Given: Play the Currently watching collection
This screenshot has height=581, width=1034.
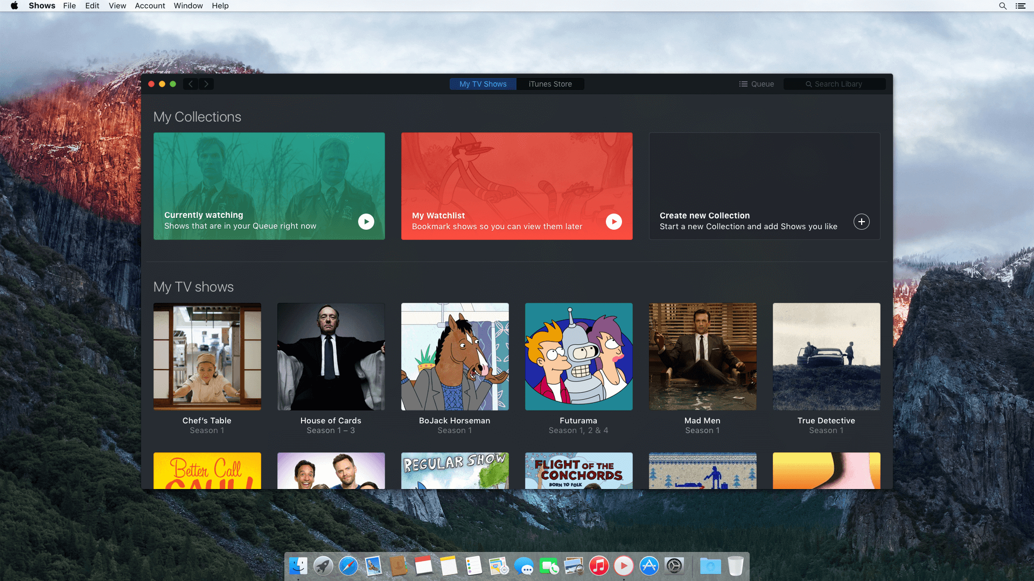Looking at the screenshot, I should point(366,222).
